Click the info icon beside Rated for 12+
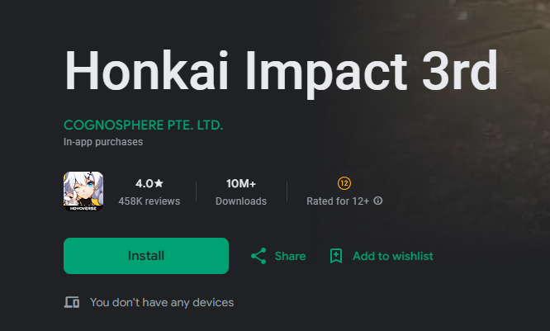 tap(378, 201)
